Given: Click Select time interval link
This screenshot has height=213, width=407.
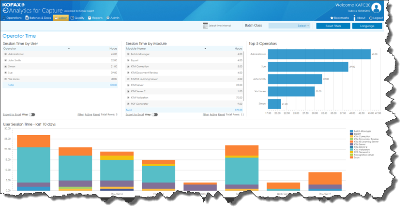Looking at the screenshot, I should click(220, 26).
